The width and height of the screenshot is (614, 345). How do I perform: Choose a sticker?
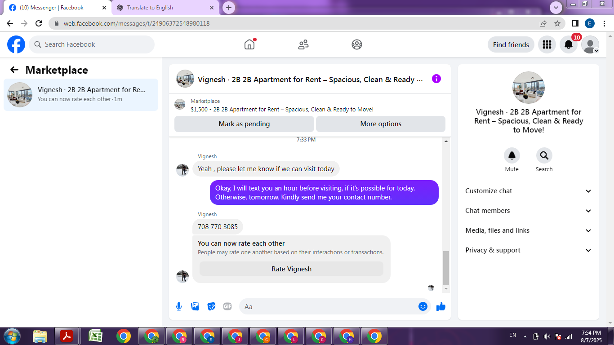coord(211,306)
